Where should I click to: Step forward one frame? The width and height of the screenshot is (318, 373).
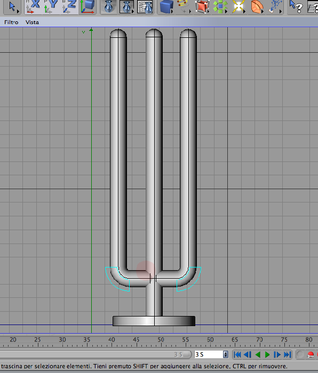point(277,355)
